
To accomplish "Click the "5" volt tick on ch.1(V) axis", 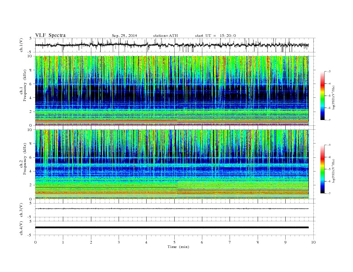I will pyautogui.click(x=31, y=38).
